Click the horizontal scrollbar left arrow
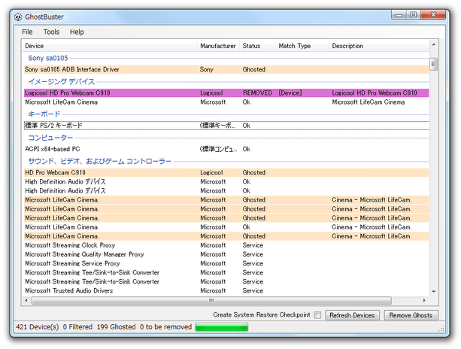461x349 pixels. click(26, 301)
